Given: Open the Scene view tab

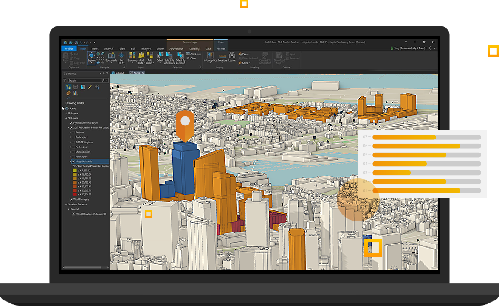Looking at the screenshot, I should [137, 73].
